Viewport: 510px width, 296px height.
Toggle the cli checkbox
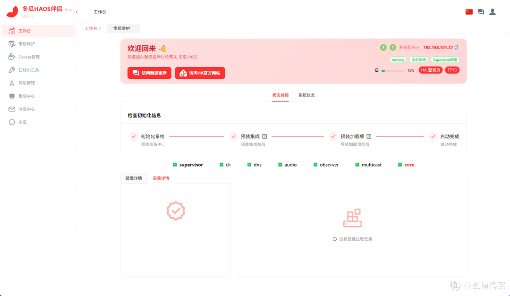click(x=221, y=165)
